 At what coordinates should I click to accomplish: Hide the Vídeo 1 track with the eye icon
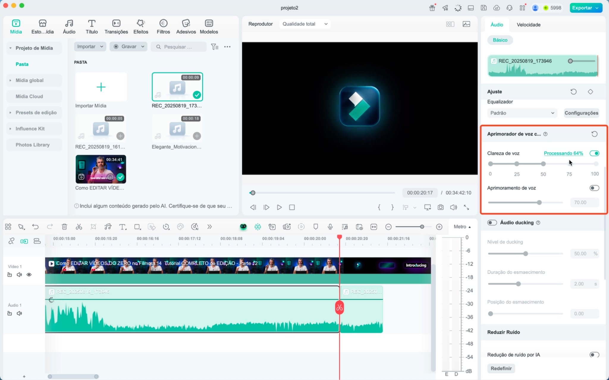point(29,275)
